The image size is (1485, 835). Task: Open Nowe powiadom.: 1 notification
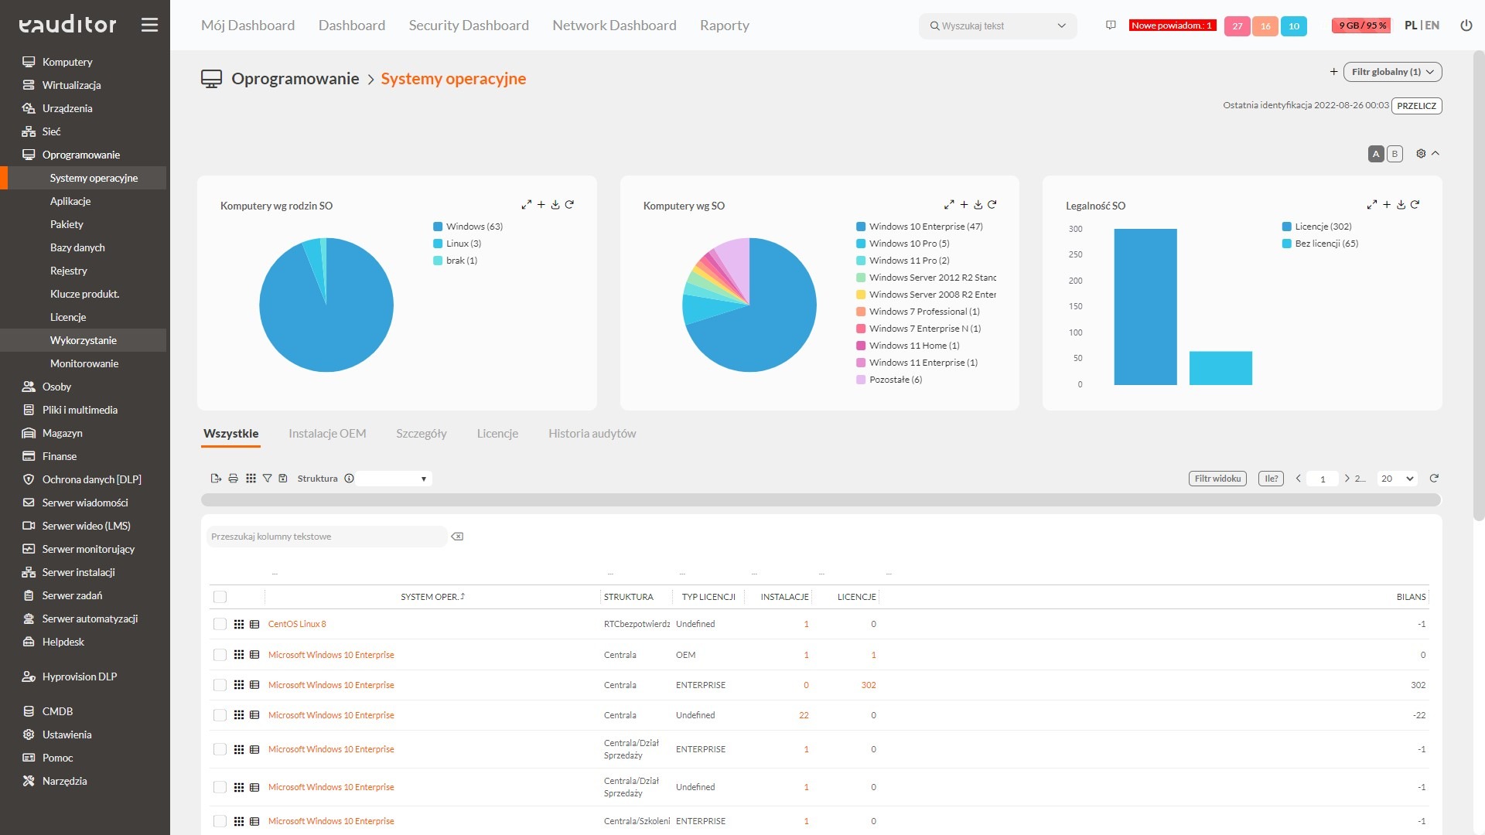pyautogui.click(x=1172, y=26)
